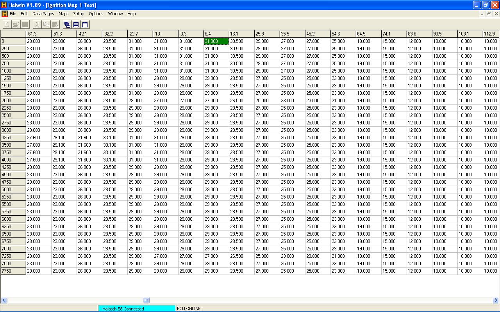Click the Copy toolbar icon
This screenshot has height=312, width=500.
point(46,25)
